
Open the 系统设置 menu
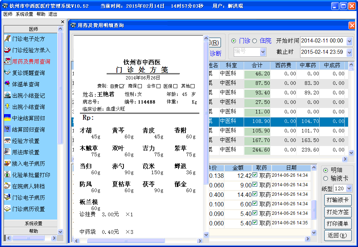tap(24, 14)
